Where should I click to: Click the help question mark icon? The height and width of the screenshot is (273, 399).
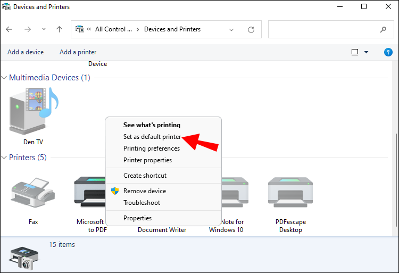388,52
